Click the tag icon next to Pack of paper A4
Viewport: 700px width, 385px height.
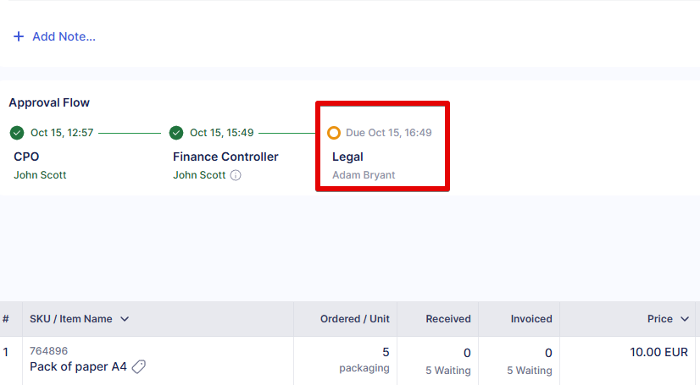pyautogui.click(x=139, y=366)
